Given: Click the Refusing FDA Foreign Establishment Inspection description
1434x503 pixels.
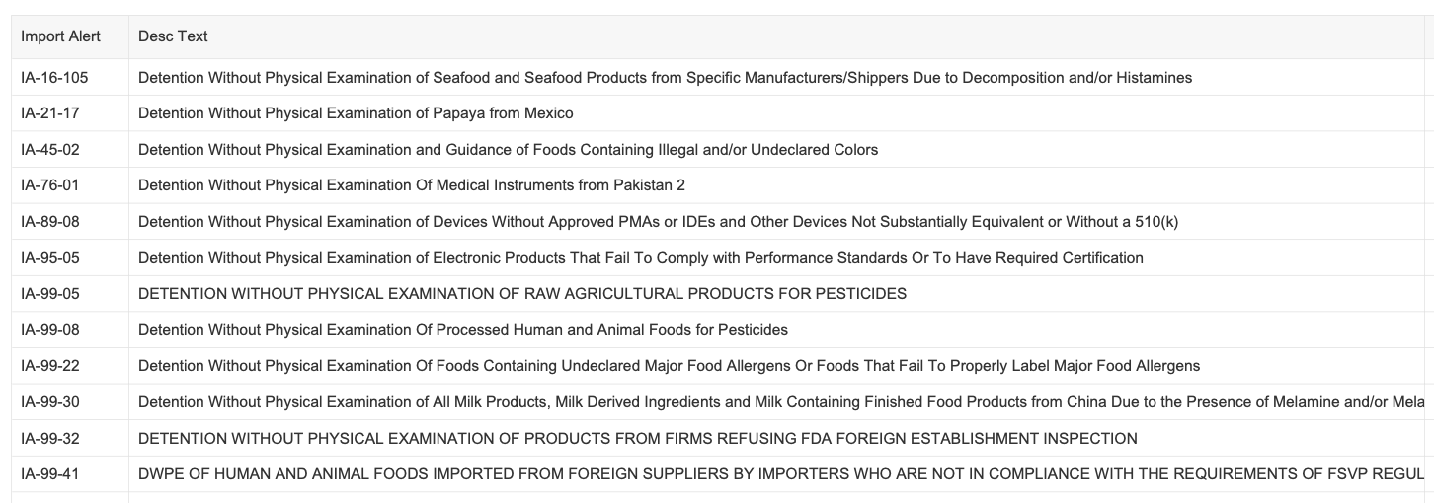Looking at the screenshot, I should [x=637, y=439].
